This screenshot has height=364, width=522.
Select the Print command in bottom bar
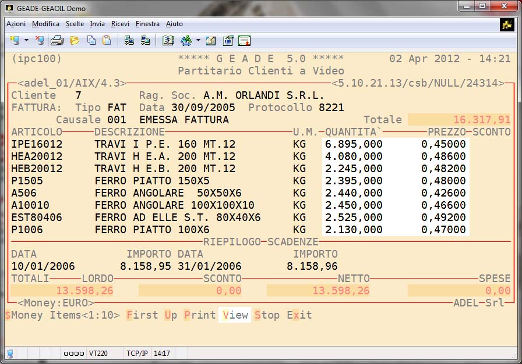pos(200,315)
